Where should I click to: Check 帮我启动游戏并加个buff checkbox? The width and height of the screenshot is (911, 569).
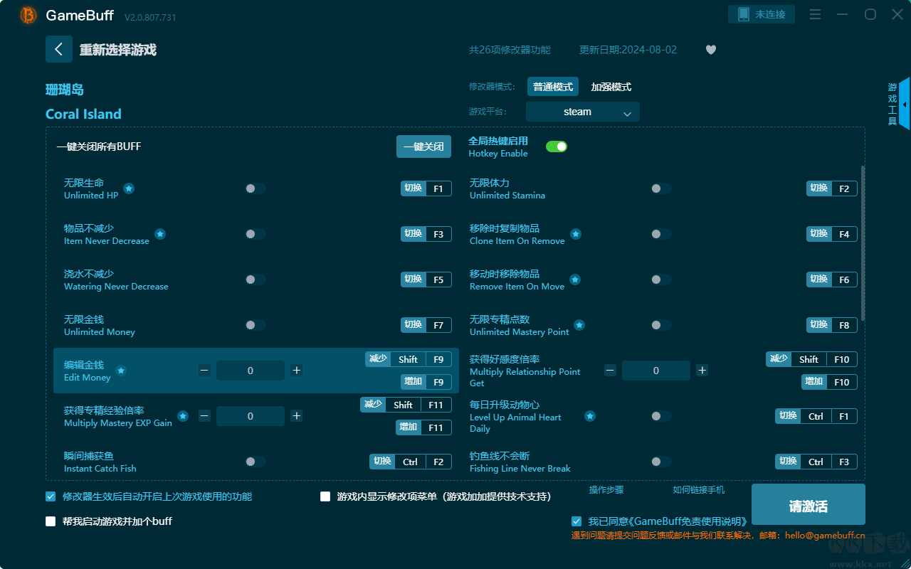[x=51, y=521]
